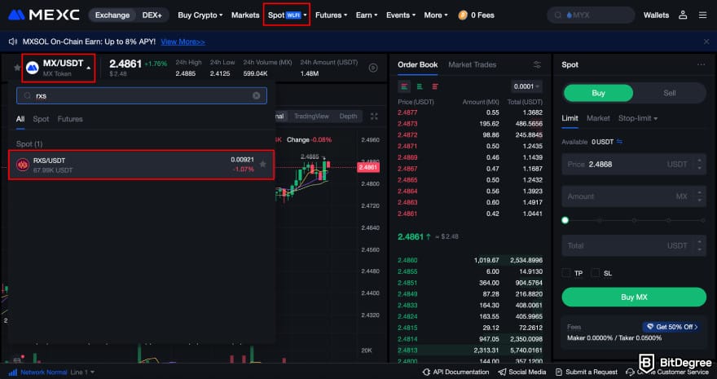Open the hamburger menu icon
This screenshot has width=717, height=379.
tap(703, 15)
